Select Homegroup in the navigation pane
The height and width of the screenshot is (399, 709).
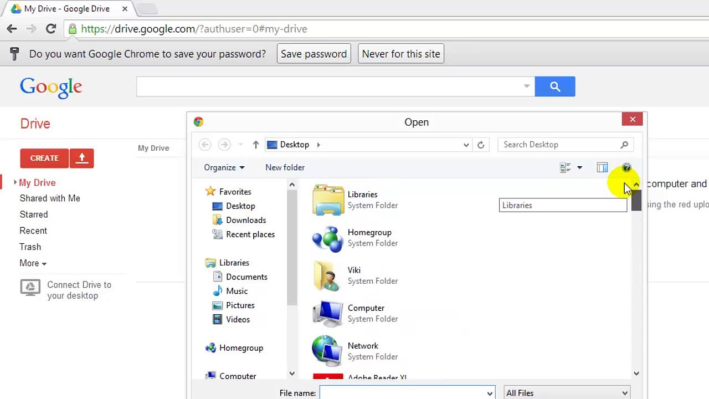click(x=234, y=348)
